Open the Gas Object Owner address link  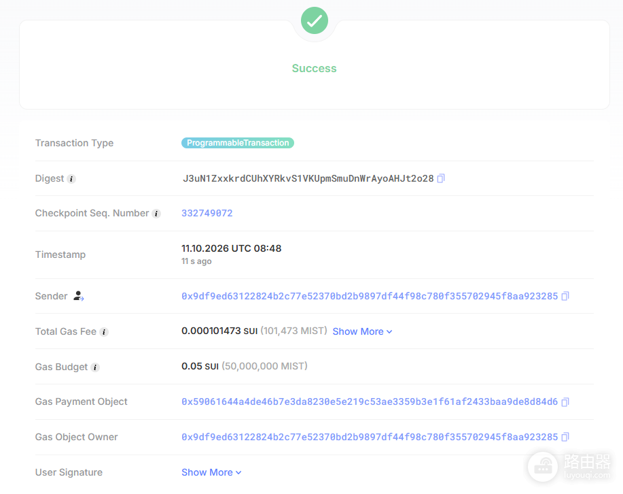pyautogui.click(x=370, y=437)
